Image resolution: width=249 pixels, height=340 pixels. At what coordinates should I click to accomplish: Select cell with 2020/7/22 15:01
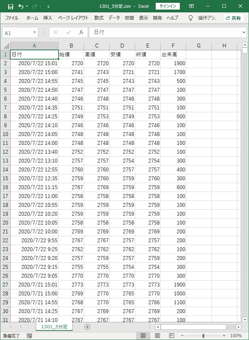(34, 63)
